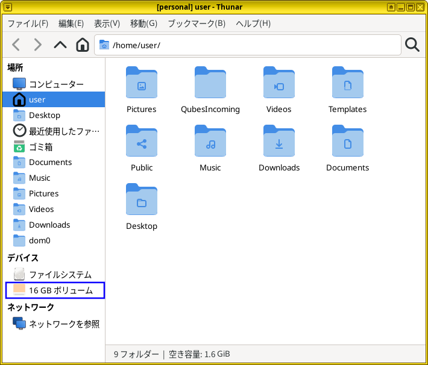
Task: Click ネットワークを参照 entry
Action: point(54,324)
